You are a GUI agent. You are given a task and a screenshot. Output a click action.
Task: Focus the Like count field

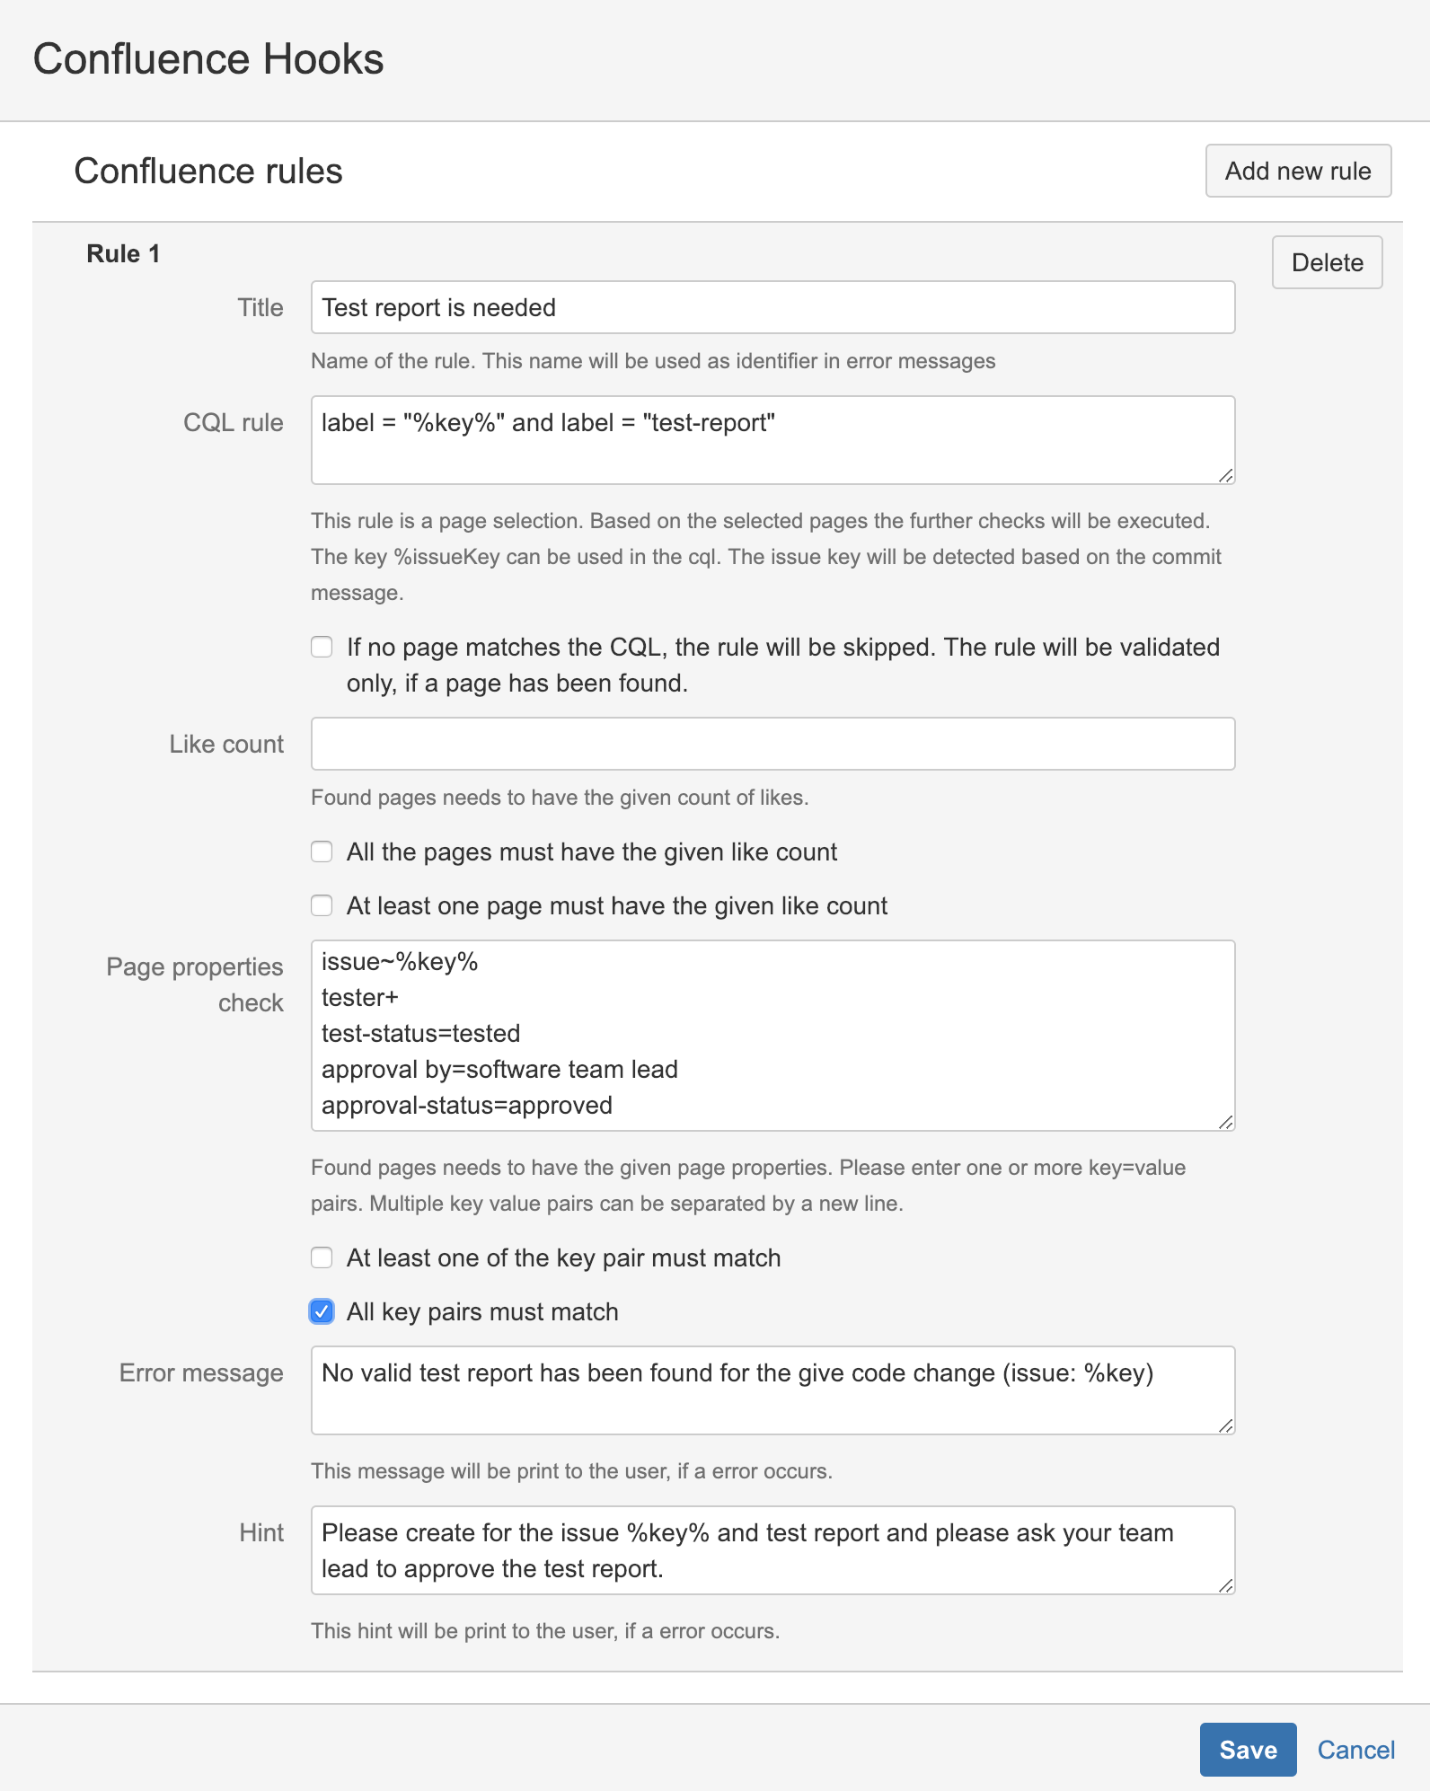coord(772,744)
